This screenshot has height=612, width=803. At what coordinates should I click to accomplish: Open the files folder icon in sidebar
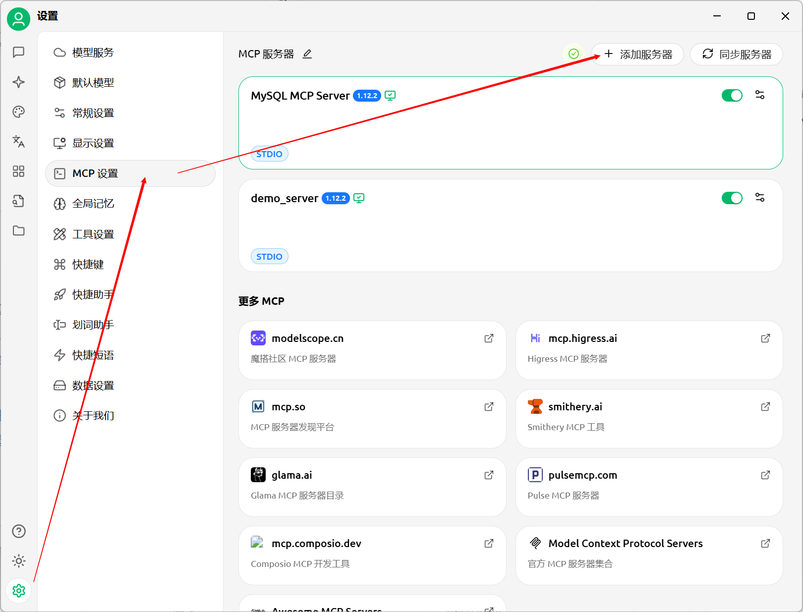18,231
